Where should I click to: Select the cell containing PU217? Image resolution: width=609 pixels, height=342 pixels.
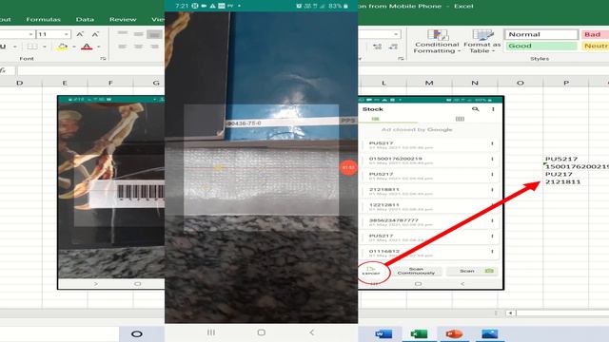[566, 174]
